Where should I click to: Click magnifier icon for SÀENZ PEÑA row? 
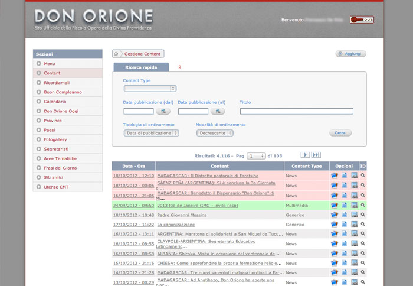[x=363, y=185]
